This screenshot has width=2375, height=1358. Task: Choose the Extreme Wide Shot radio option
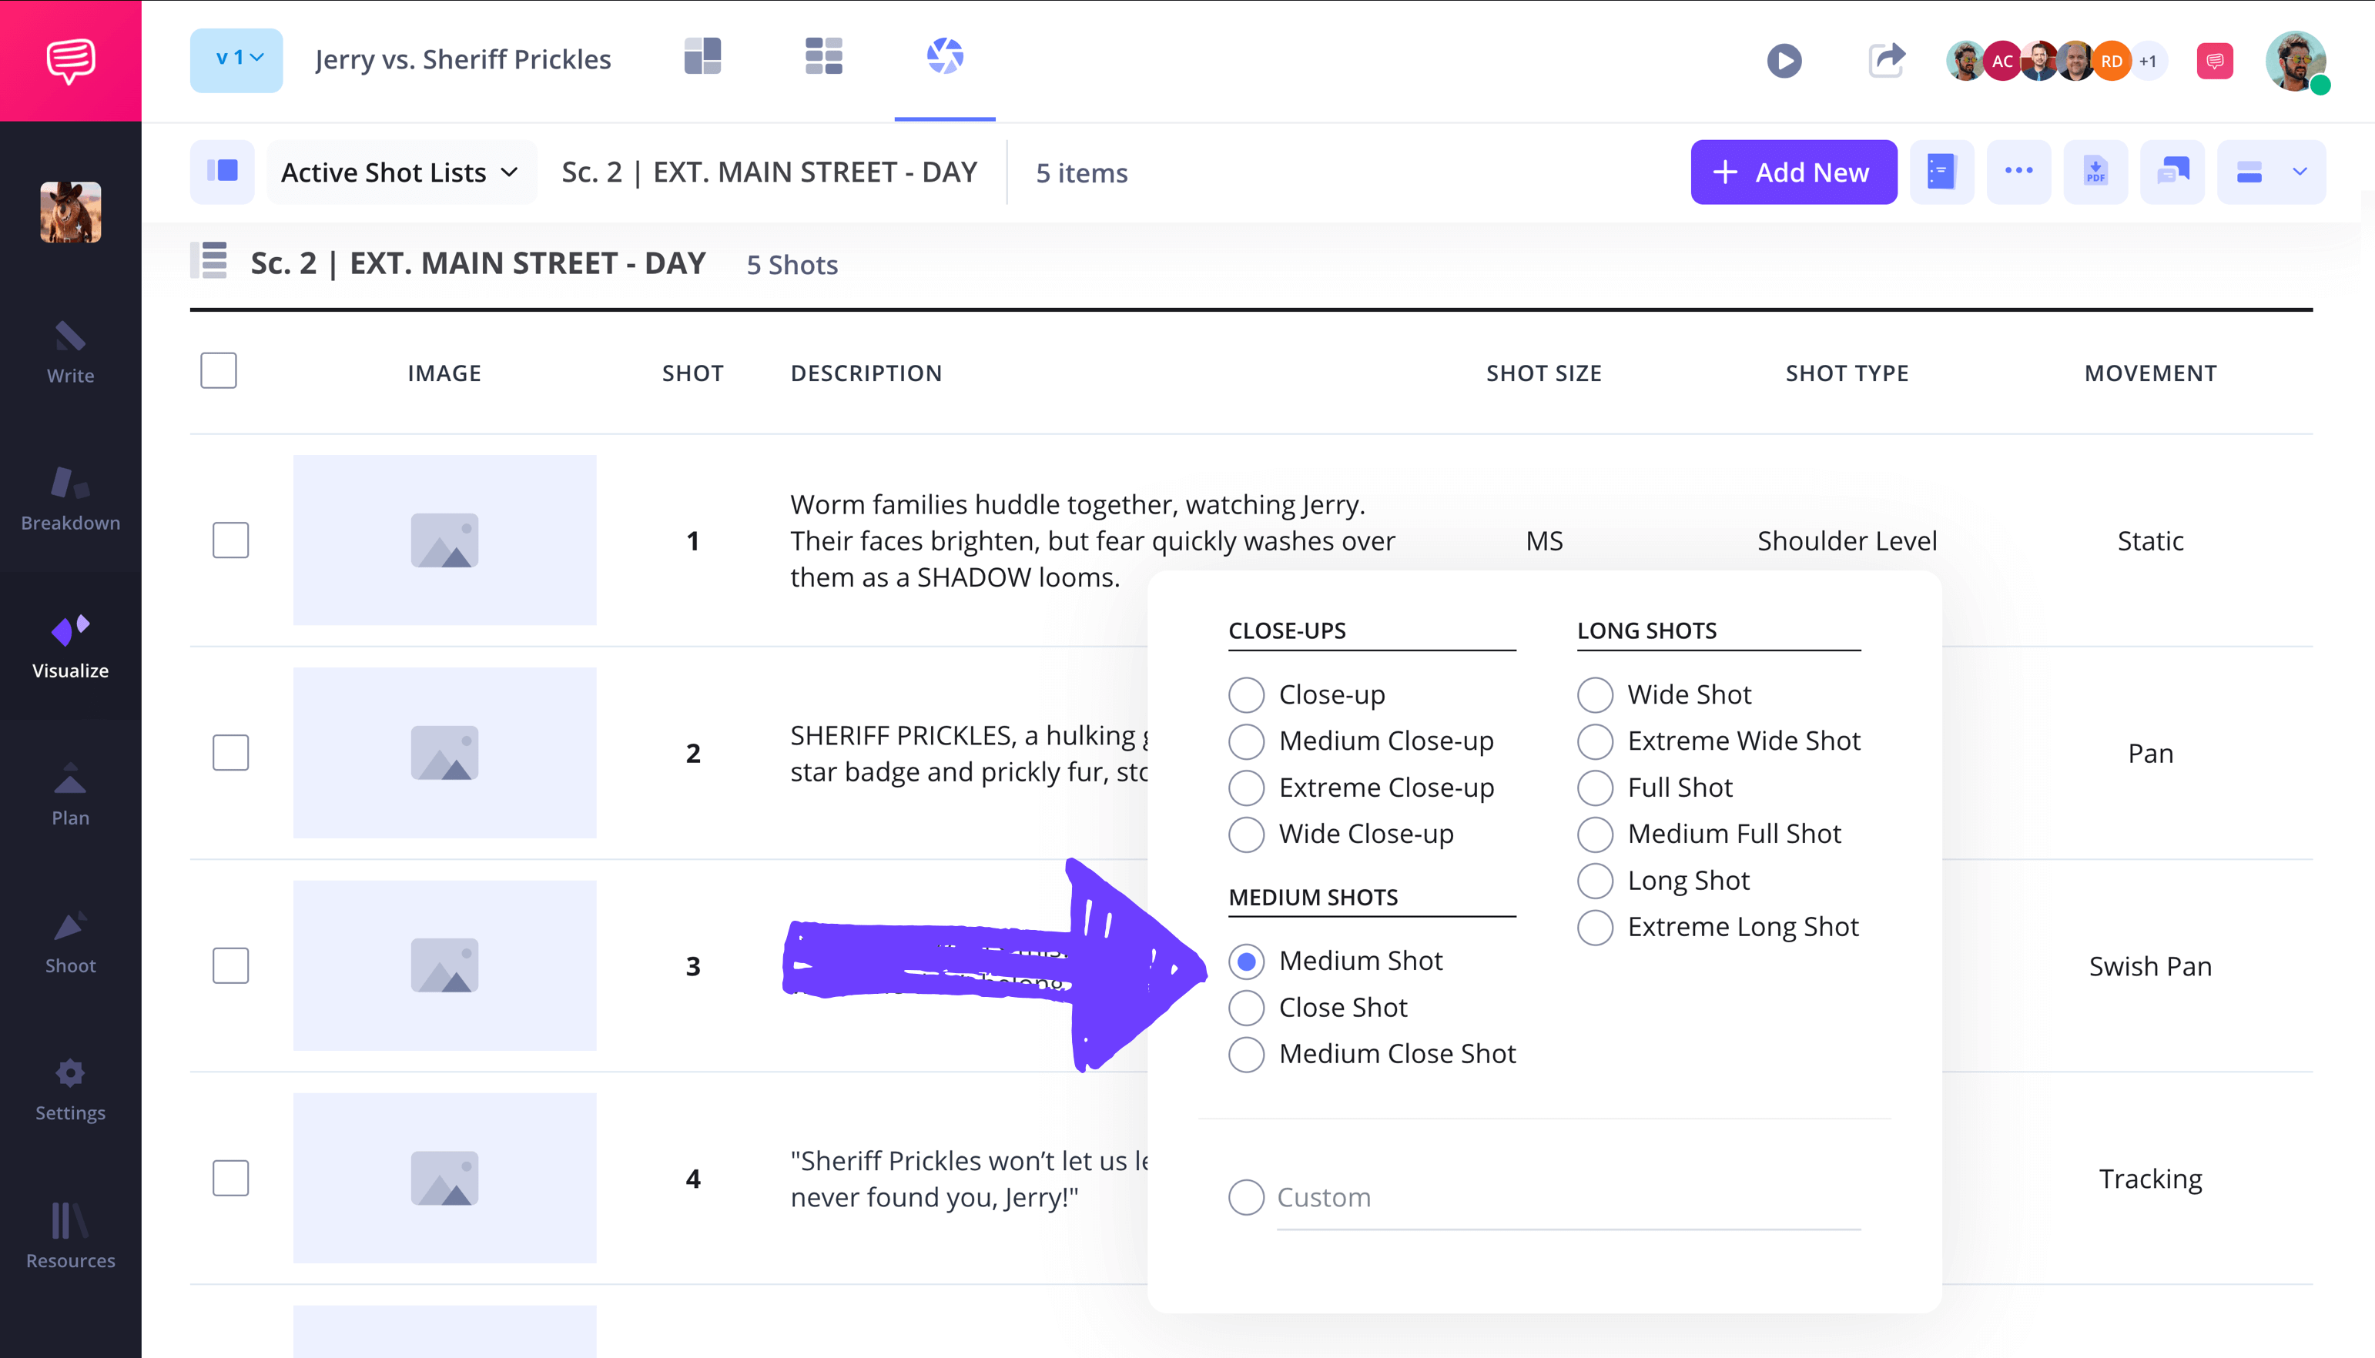[x=1595, y=741]
